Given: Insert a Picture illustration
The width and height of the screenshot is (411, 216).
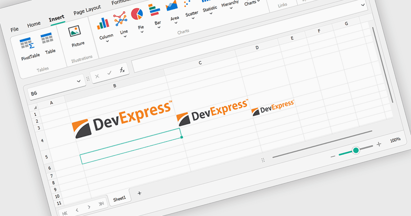Looking at the screenshot, I should 76,36.
